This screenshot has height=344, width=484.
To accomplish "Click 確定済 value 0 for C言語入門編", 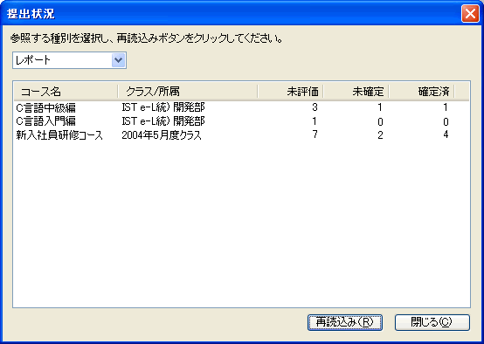I will 446,122.
